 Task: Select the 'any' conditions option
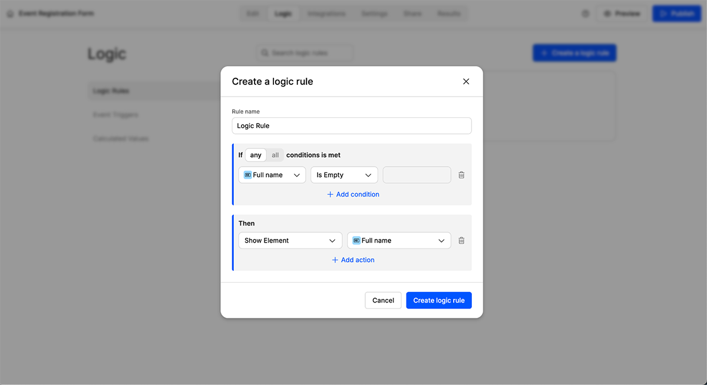(x=256, y=155)
